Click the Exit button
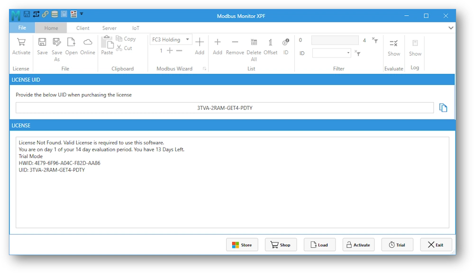The width and height of the screenshot is (474, 273). [x=436, y=245]
